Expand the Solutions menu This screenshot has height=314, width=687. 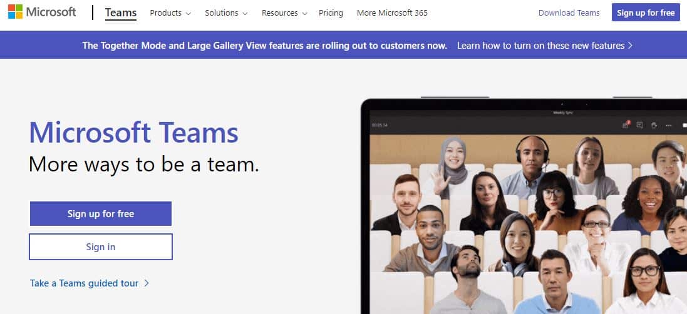coord(226,13)
